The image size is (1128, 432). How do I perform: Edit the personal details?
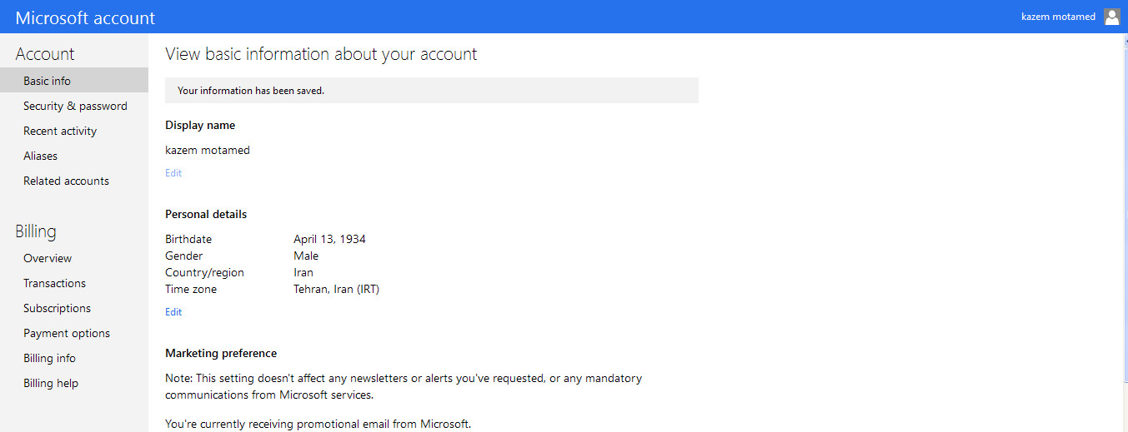pyautogui.click(x=173, y=312)
